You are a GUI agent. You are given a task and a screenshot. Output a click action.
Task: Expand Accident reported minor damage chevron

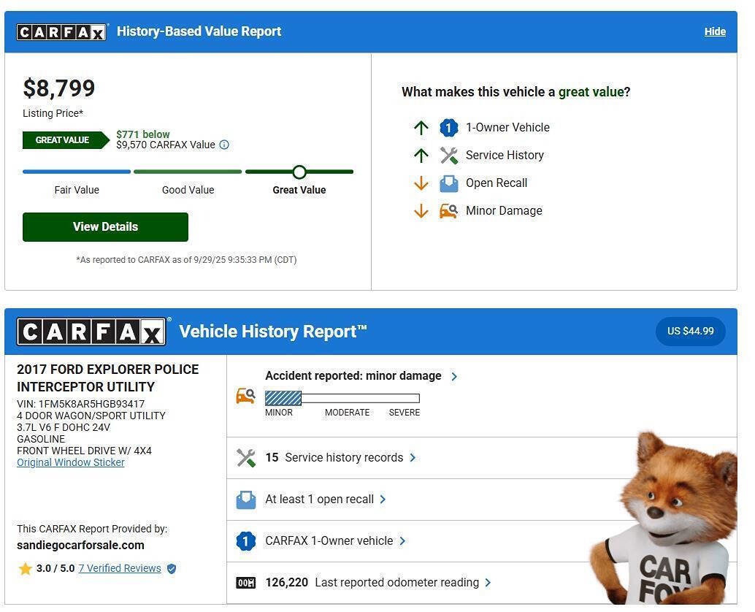pyautogui.click(x=454, y=377)
